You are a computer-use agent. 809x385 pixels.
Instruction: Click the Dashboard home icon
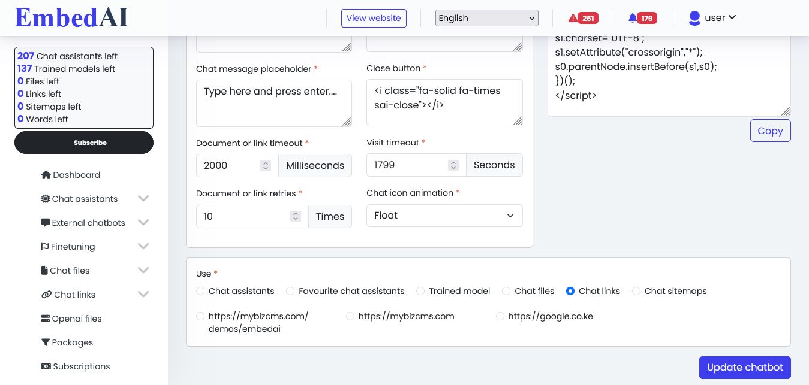click(x=46, y=175)
